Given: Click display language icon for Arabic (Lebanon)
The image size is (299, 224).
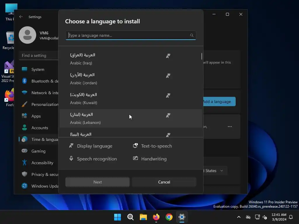Looking at the screenshot, I should (168, 116).
